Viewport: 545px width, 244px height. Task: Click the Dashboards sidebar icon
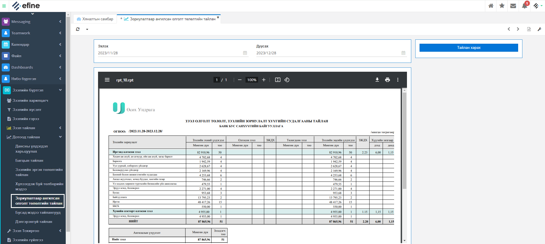tap(6, 67)
